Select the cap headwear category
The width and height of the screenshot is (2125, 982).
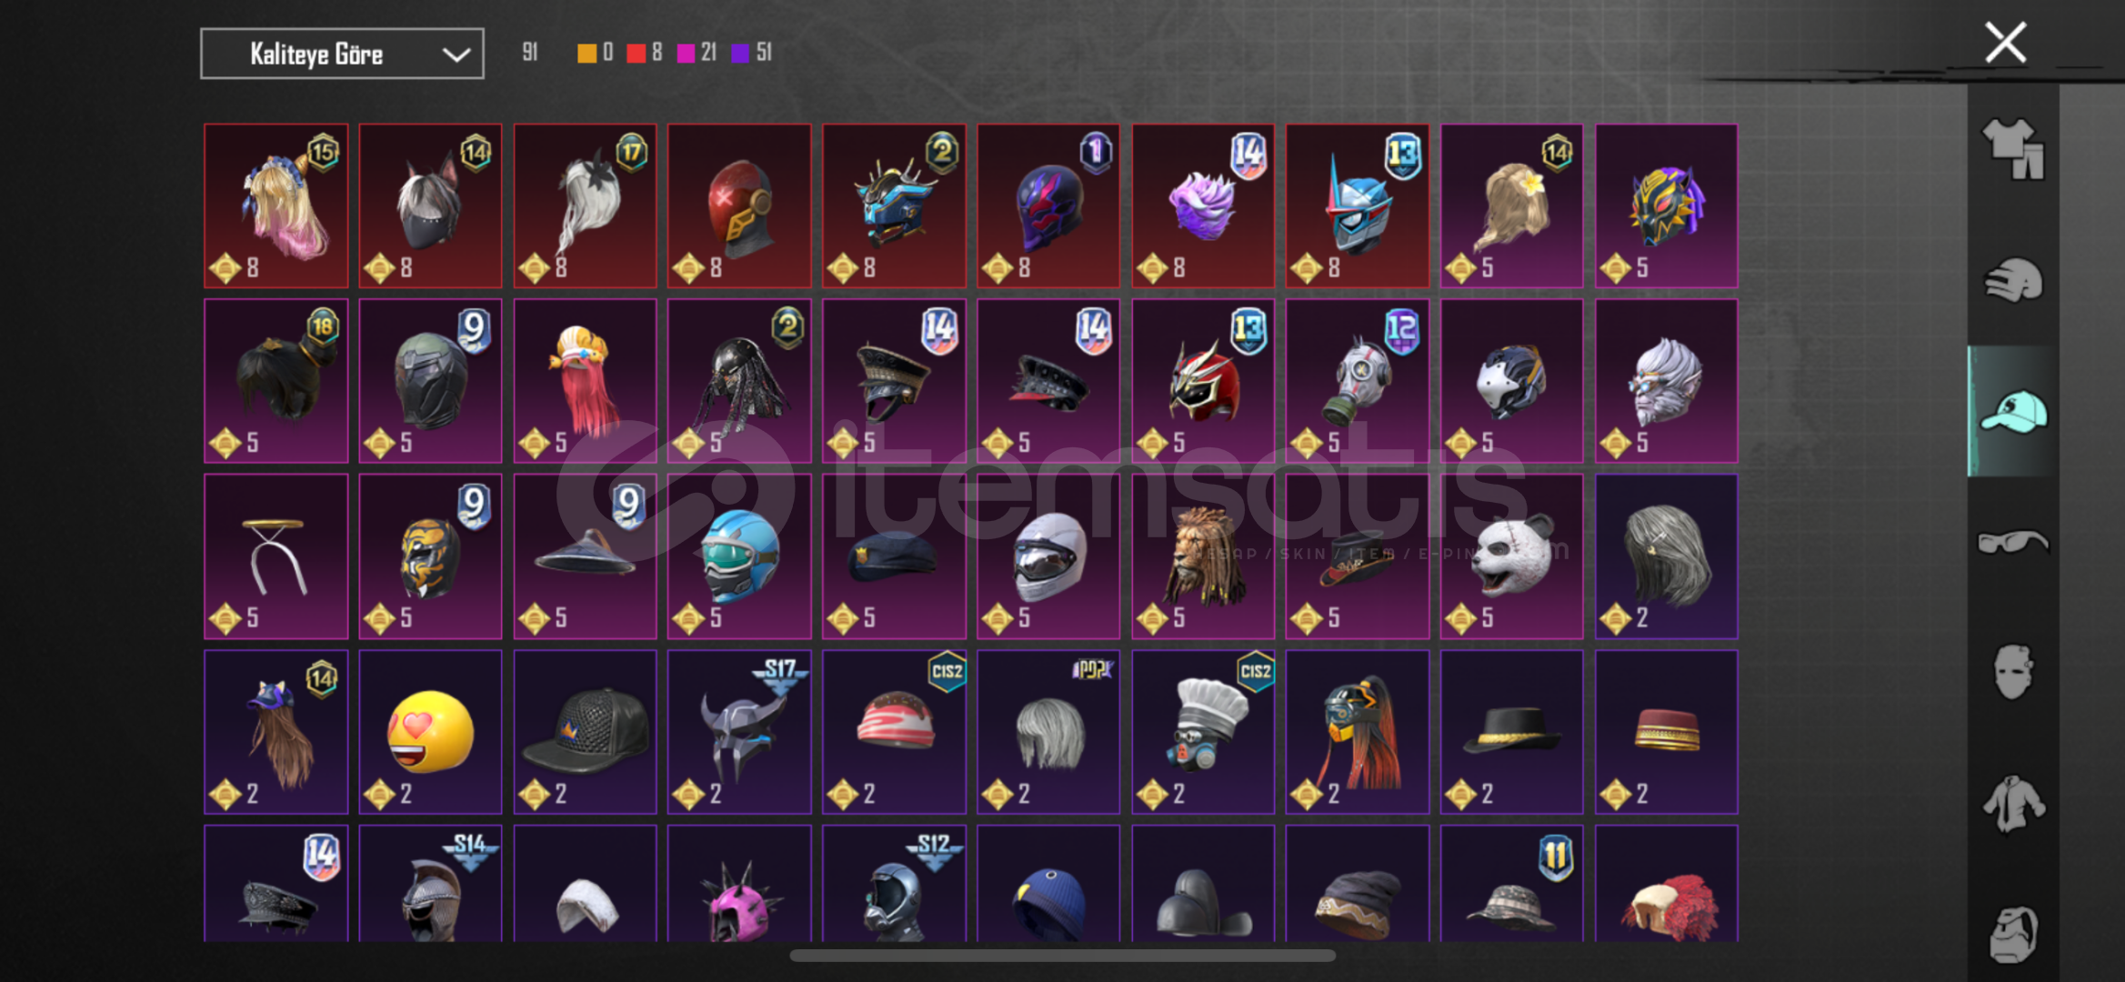2013,412
